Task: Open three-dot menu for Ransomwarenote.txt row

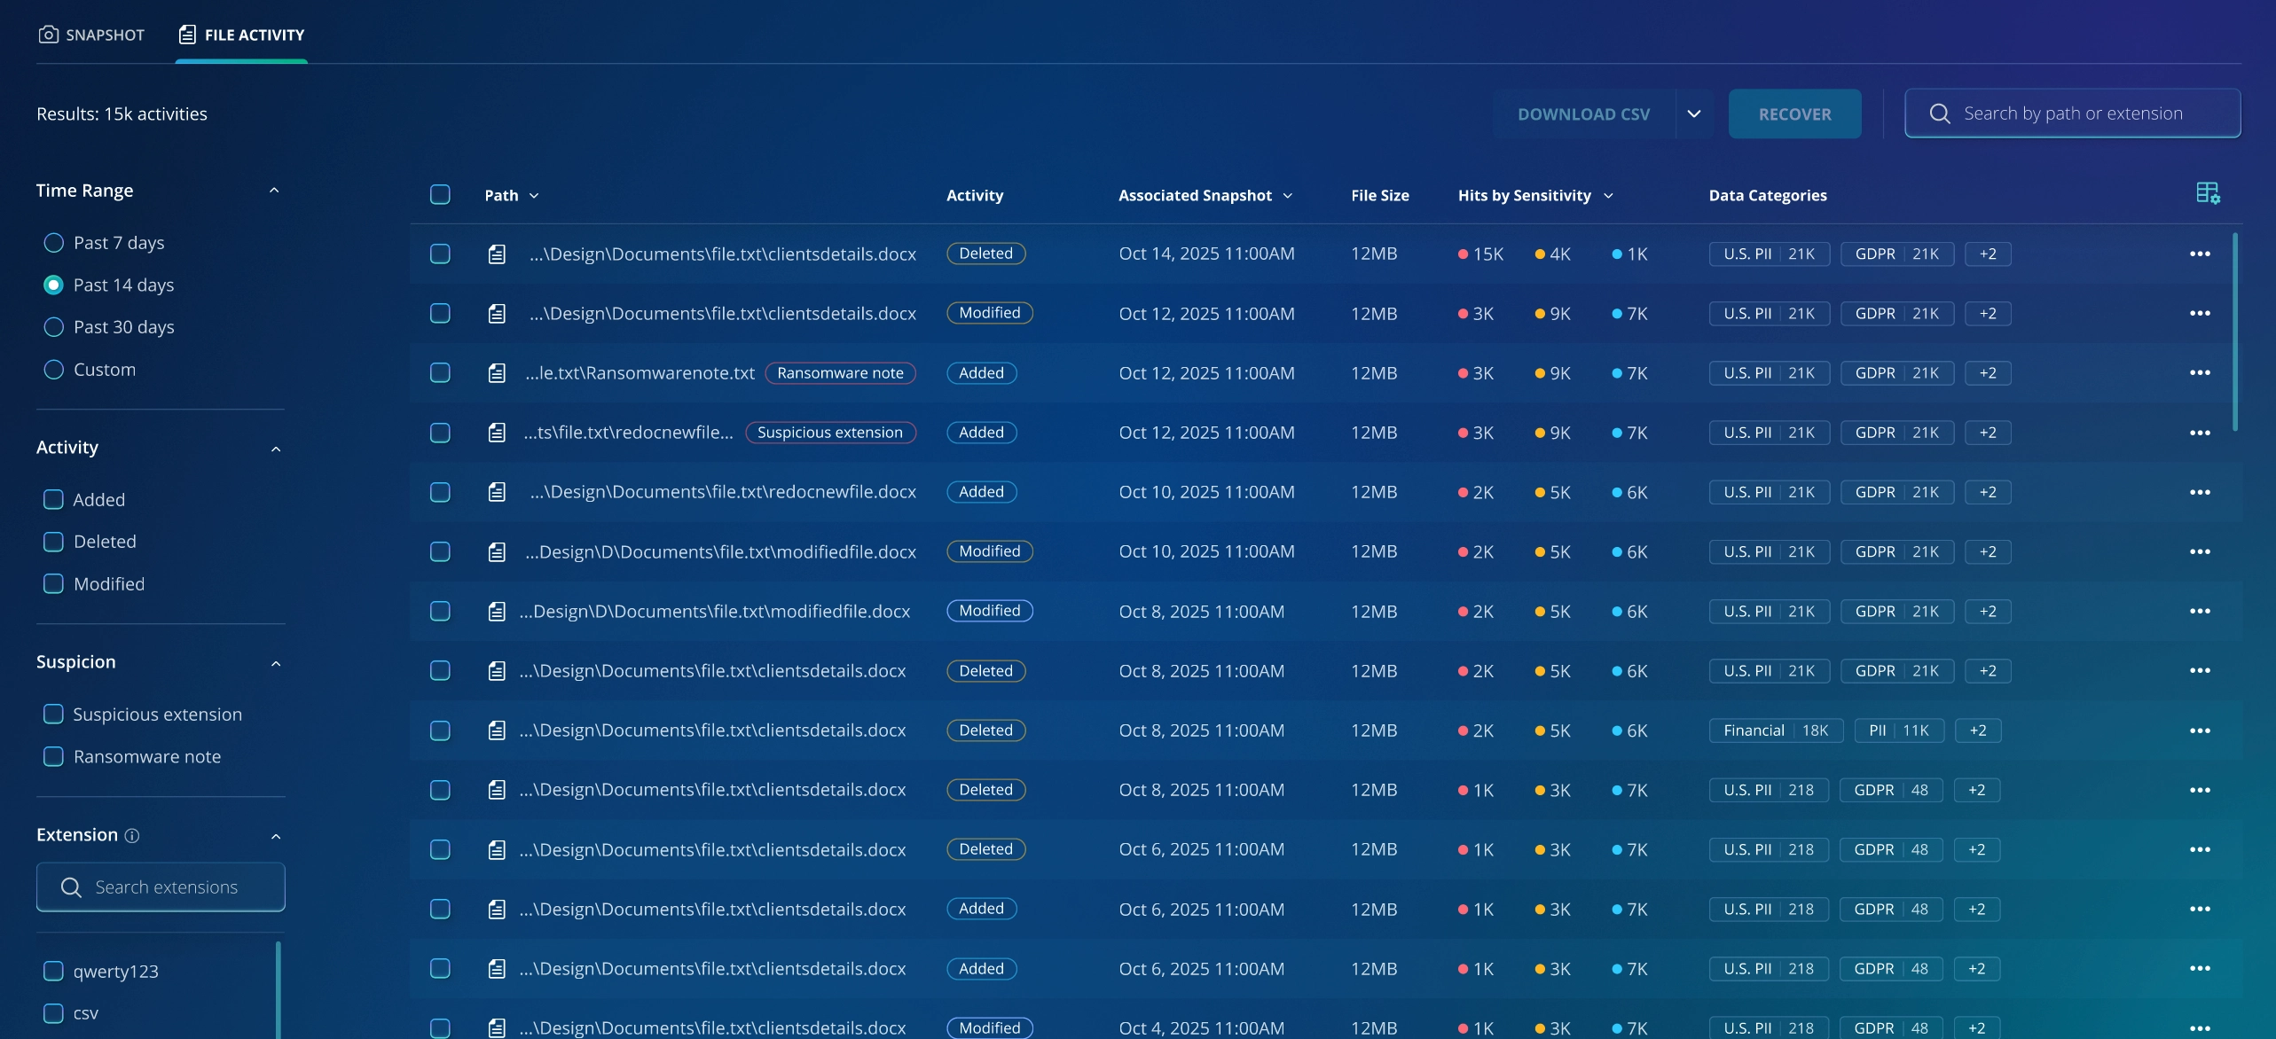Action: point(2200,373)
